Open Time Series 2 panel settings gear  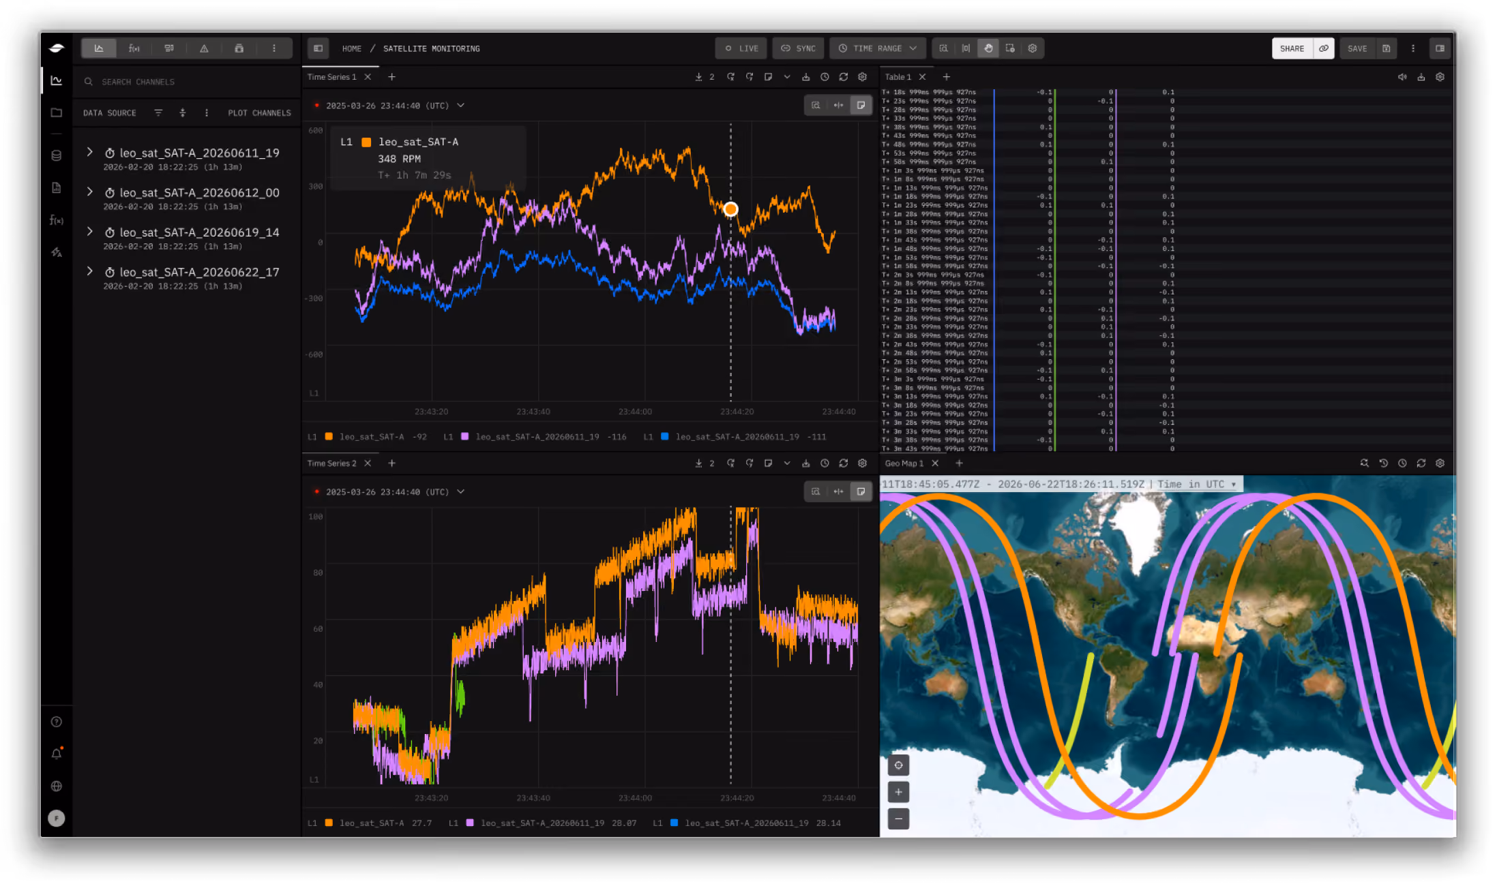862,463
